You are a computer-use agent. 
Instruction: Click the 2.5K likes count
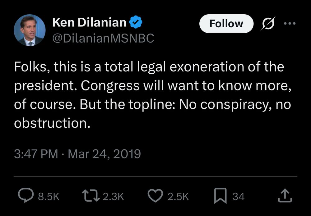(x=178, y=196)
